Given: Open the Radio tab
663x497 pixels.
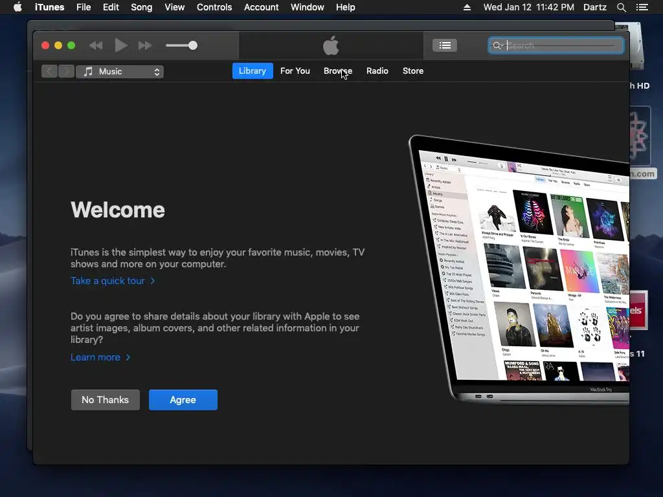Looking at the screenshot, I should coord(377,71).
